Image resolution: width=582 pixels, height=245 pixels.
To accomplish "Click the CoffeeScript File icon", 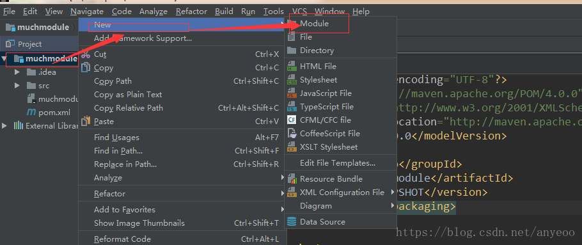I will point(292,133).
